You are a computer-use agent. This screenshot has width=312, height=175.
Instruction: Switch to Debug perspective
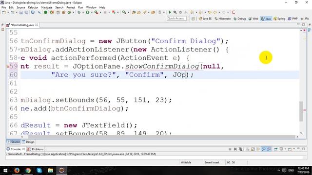239,18
